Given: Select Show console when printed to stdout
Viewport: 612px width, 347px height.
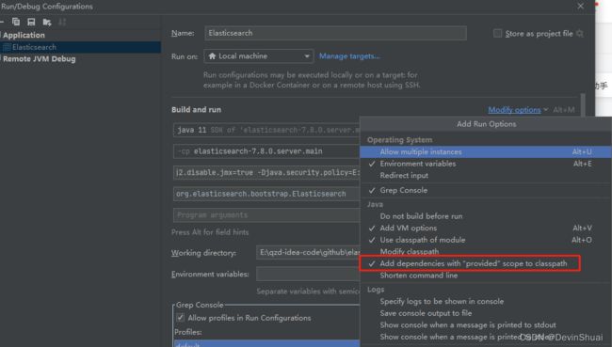Looking at the screenshot, I should click(x=485, y=324).
